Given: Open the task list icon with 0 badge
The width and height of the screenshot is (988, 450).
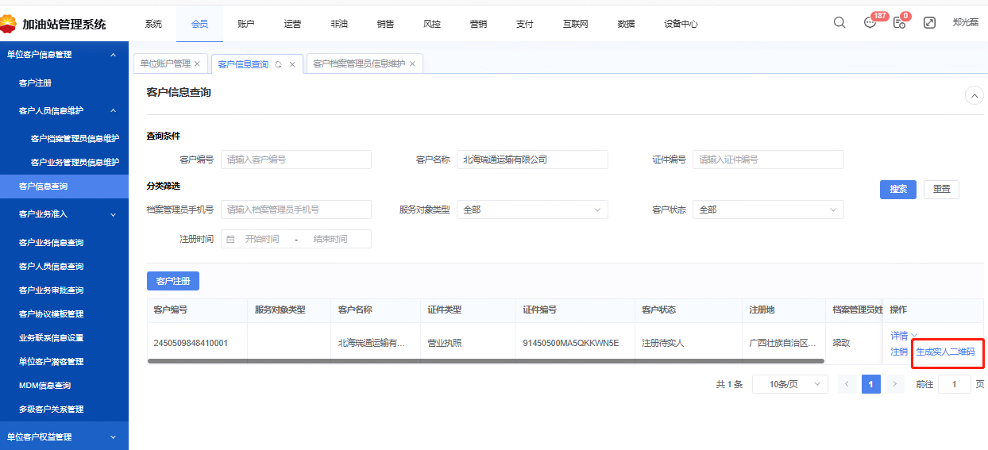Looking at the screenshot, I should [899, 23].
